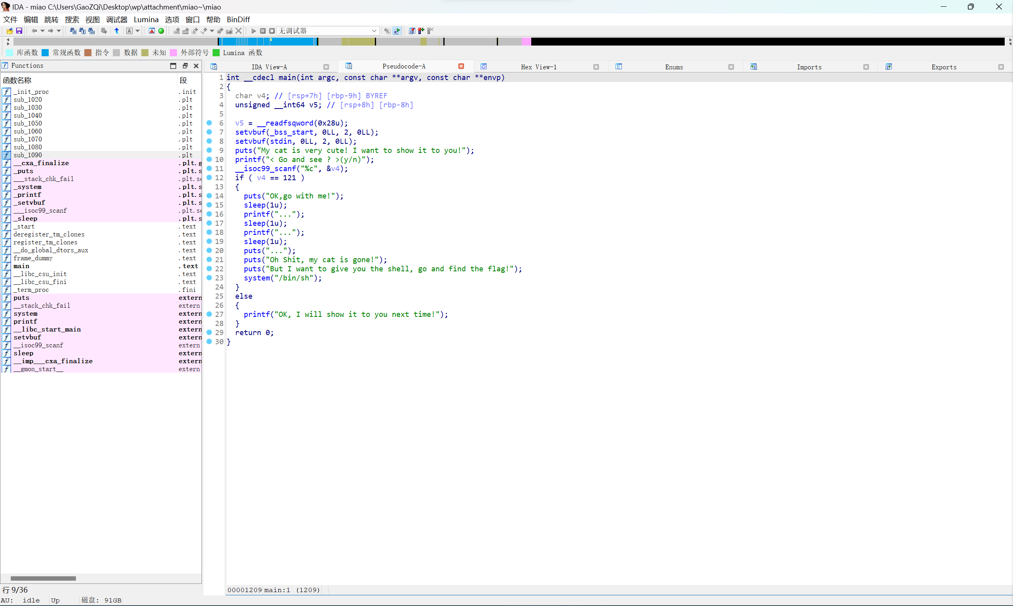Click the stop process toolbar icon

pyautogui.click(x=272, y=31)
